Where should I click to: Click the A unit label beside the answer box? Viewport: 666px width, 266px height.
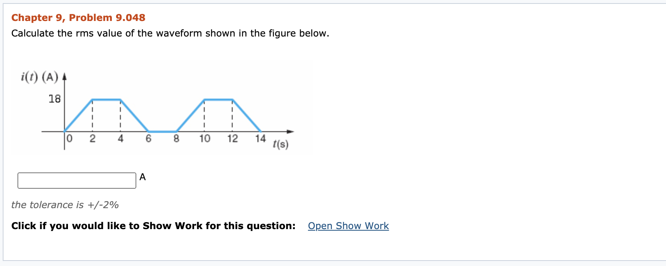pyautogui.click(x=143, y=177)
